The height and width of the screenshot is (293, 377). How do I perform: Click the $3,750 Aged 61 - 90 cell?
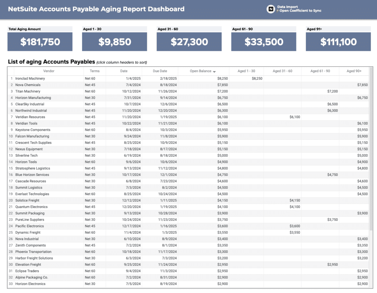click(x=332, y=219)
